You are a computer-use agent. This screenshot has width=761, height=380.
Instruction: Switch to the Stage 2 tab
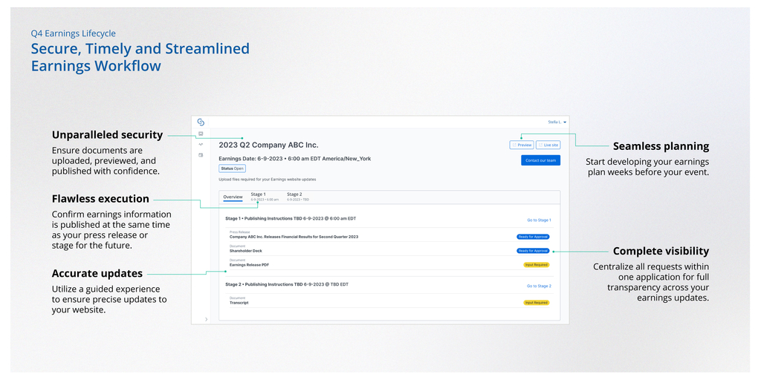pyautogui.click(x=297, y=196)
